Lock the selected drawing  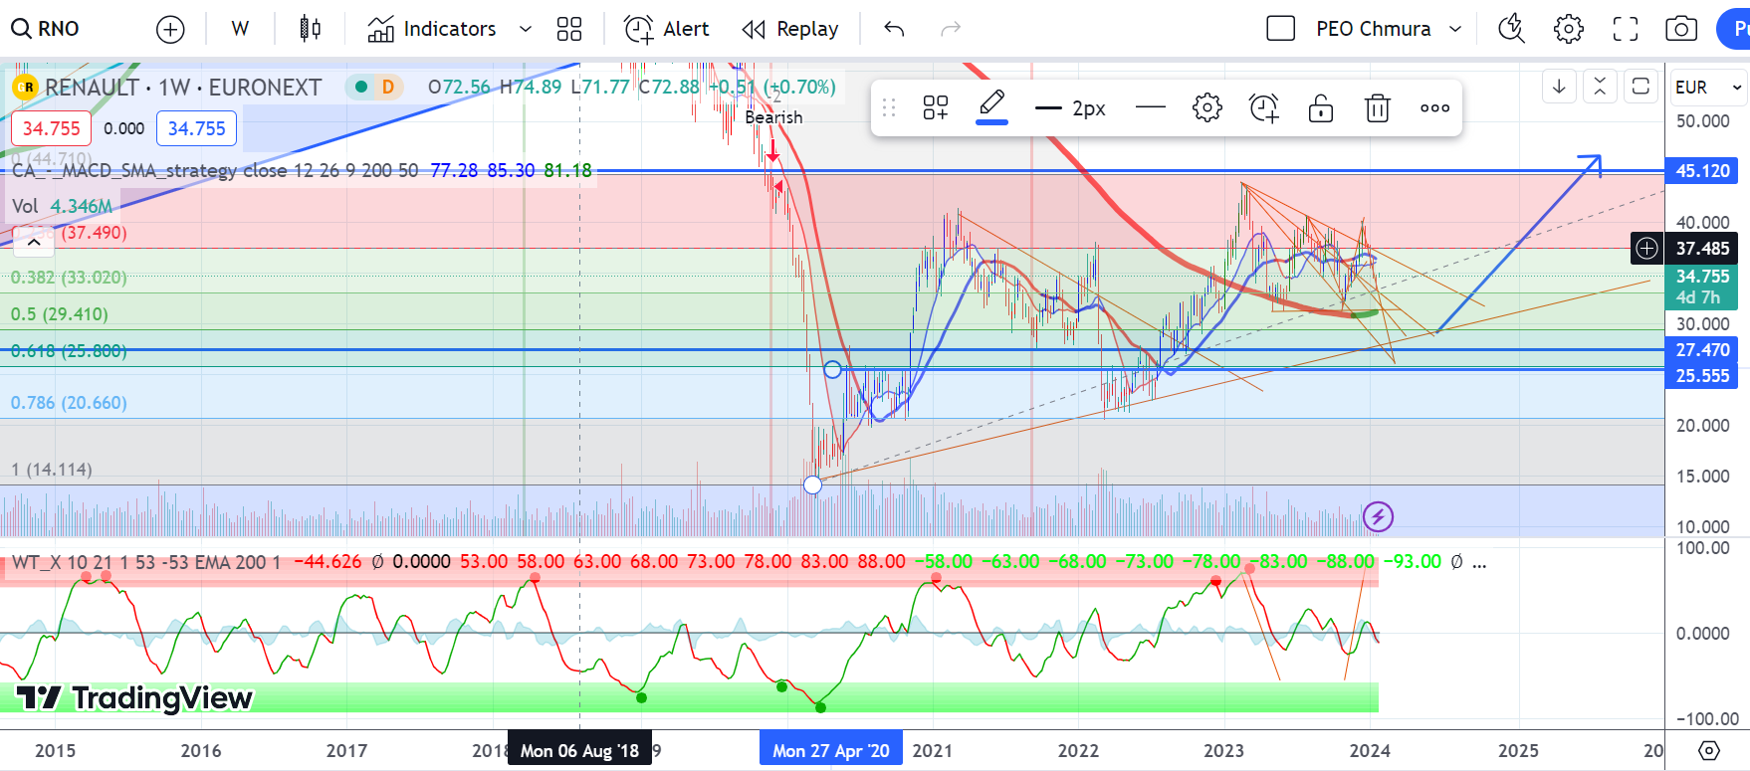[x=1321, y=107]
